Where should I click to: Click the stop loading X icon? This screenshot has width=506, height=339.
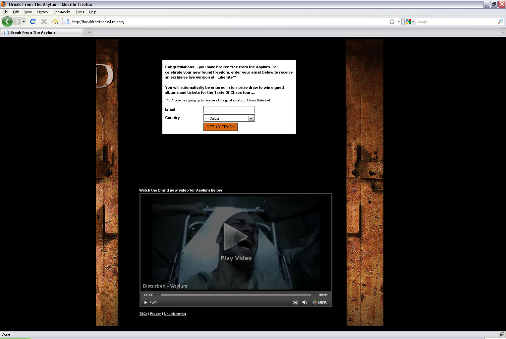pyautogui.click(x=44, y=22)
